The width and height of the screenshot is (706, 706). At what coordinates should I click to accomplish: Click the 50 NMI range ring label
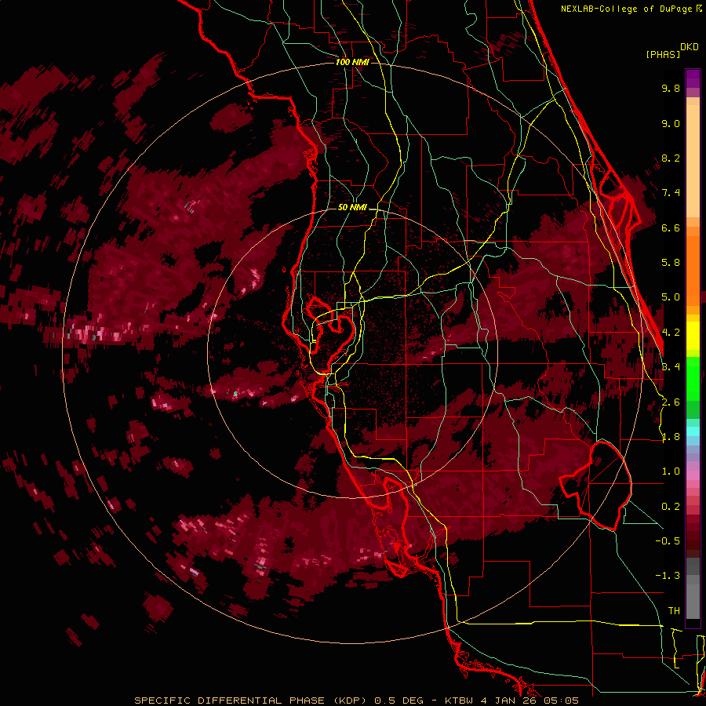(352, 207)
